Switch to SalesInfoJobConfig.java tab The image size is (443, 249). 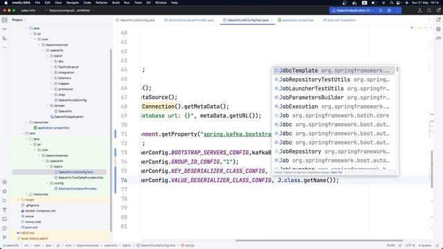[x=136, y=20]
